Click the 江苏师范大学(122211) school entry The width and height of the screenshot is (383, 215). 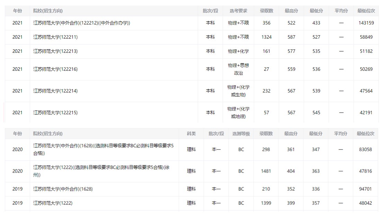55,37
